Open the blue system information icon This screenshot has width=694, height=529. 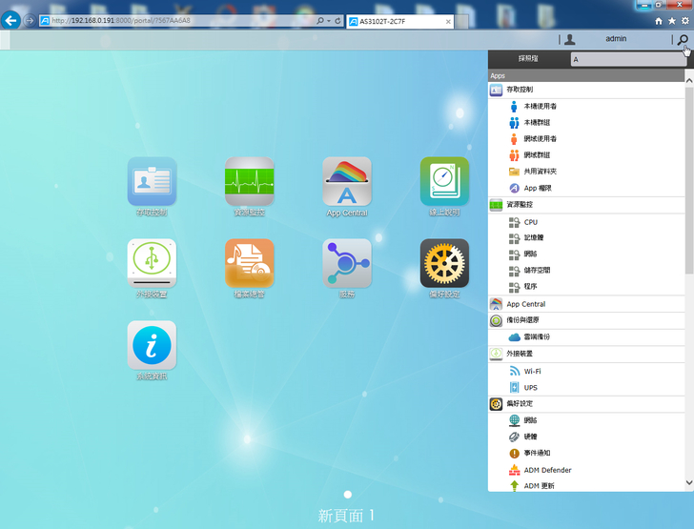152,345
